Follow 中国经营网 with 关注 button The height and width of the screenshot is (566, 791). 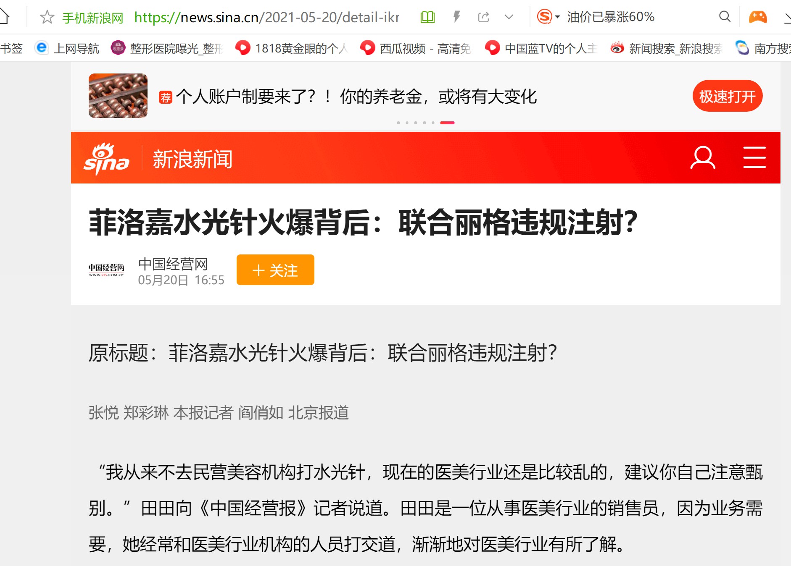(x=275, y=270)
